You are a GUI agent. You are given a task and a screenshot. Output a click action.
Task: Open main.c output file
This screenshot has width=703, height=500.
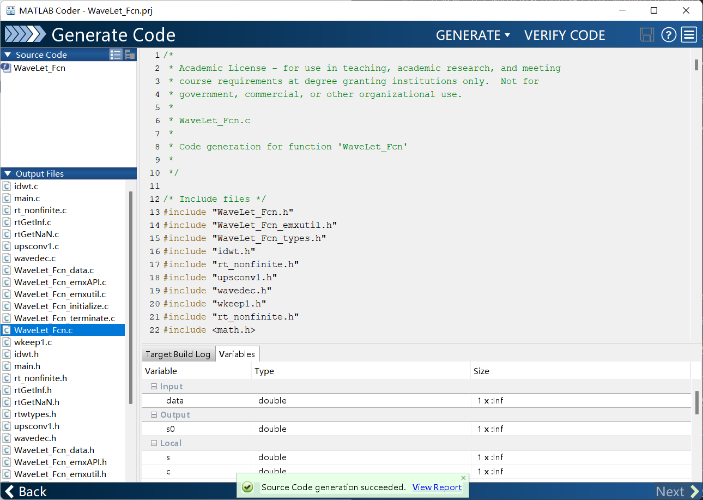[27, 198]
